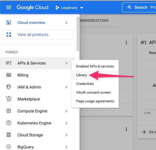This screenshot has width=156, height=150.
Task: Click the Leadinary project hexagon icon
Action: point(57,8)
